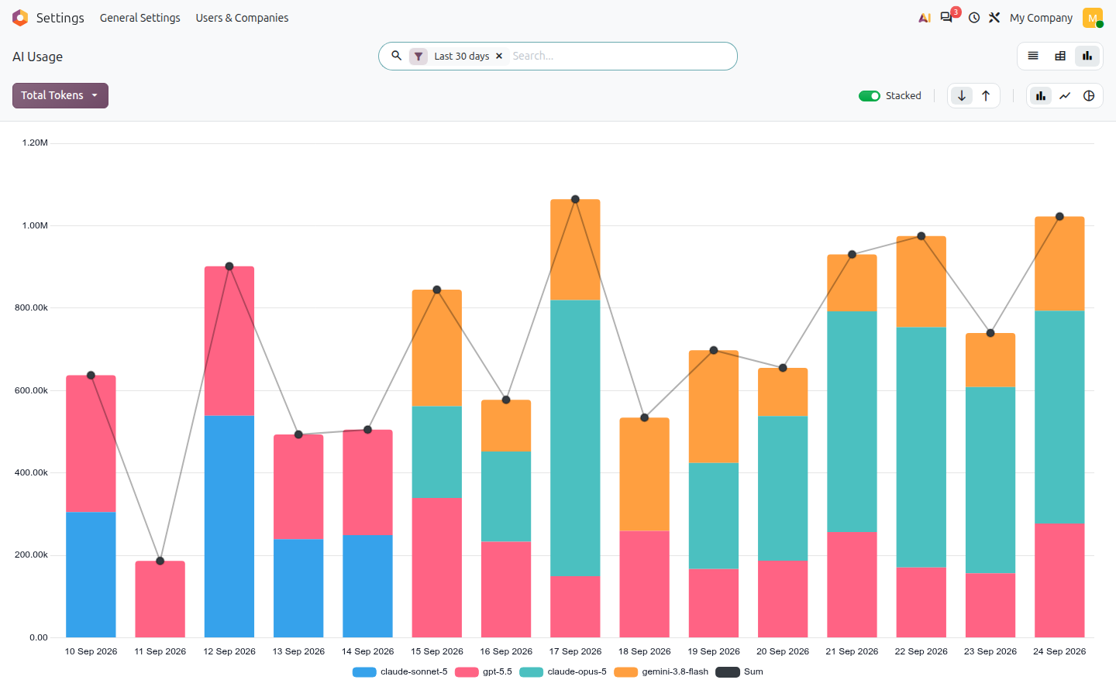Image resolution: width=1116 pixels, height=697 pixels.
Task: Open the My Company switcher
Action: (x=1042, y=18)
